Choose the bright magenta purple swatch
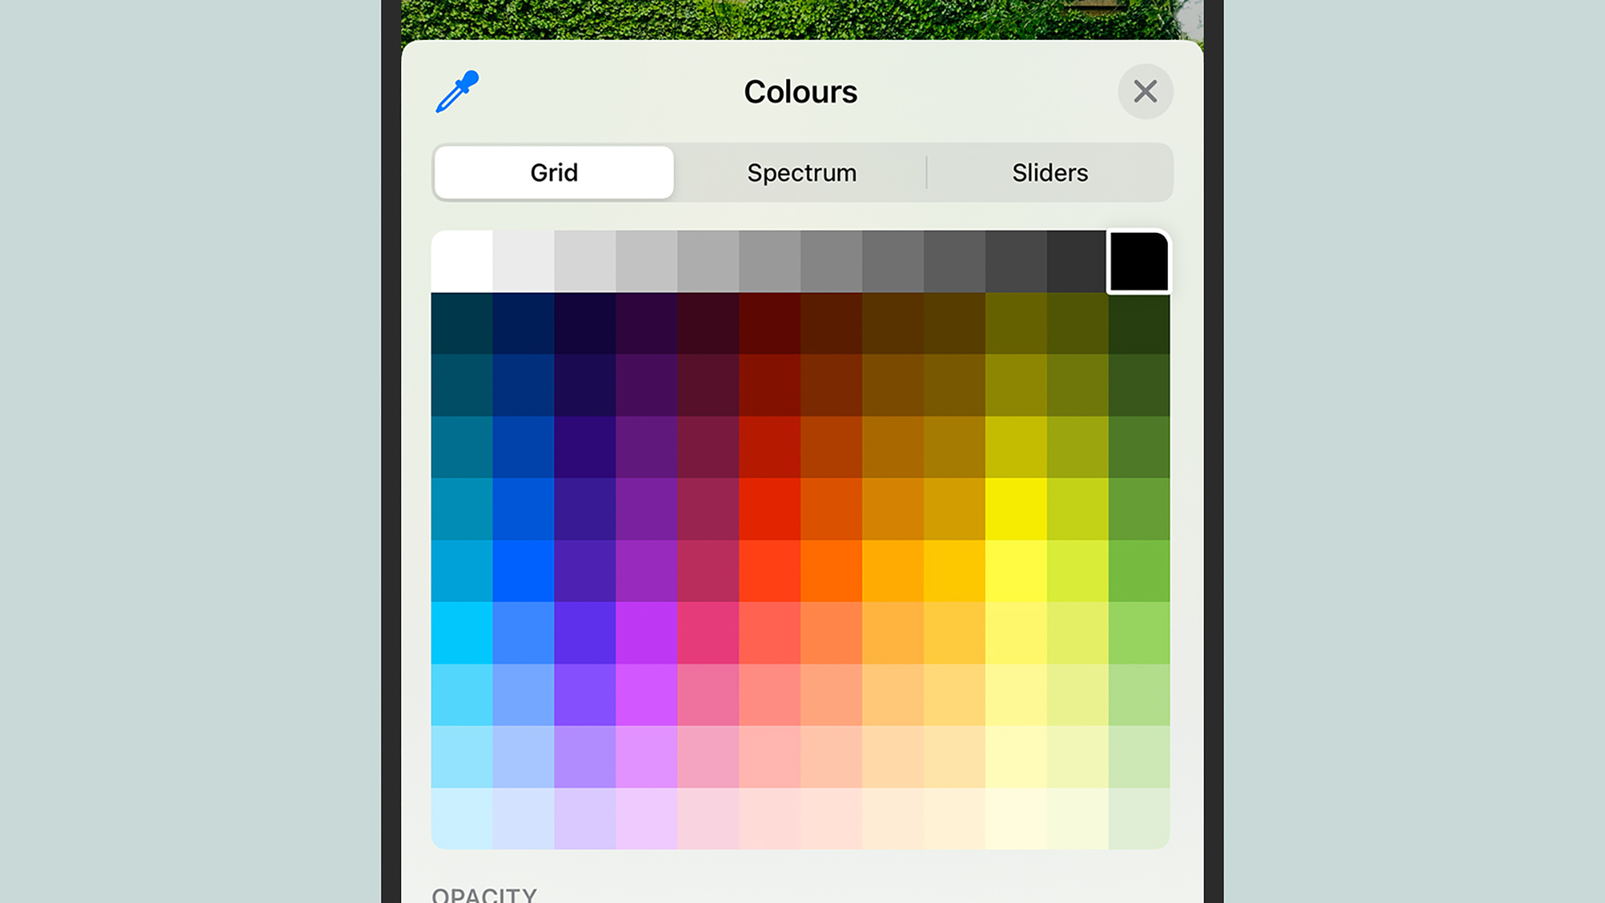The image size is (1605, 903). [x=647, y=633]
